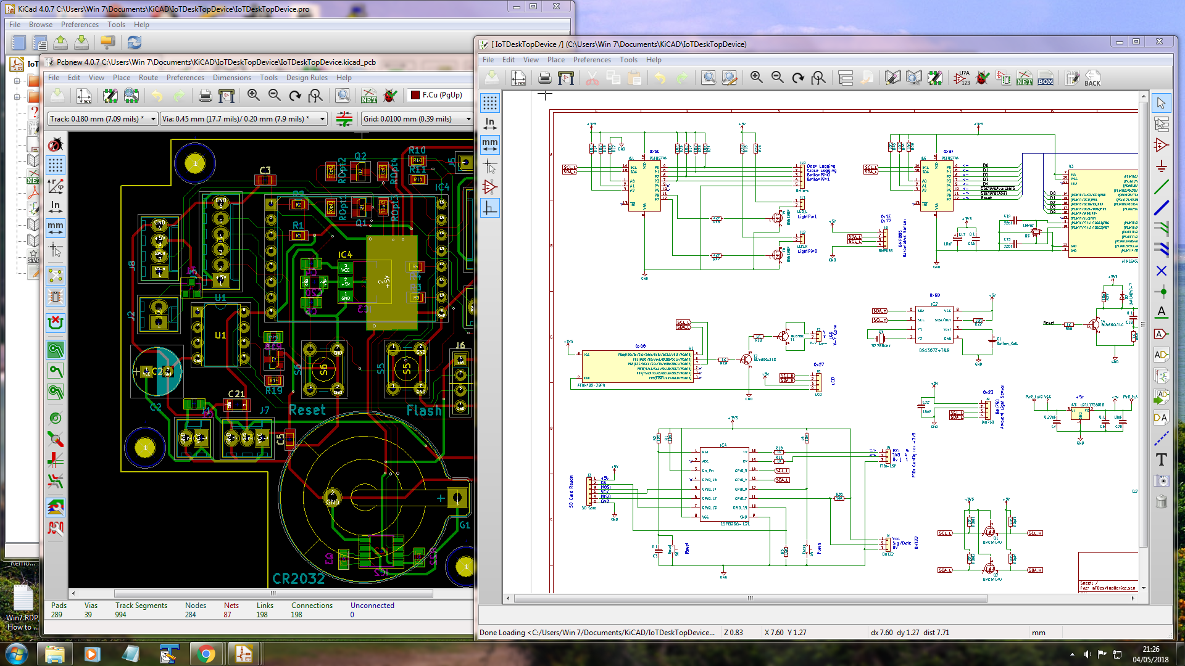Toggle polar coordinates display in Pcbnew

[x=56, y=186]
